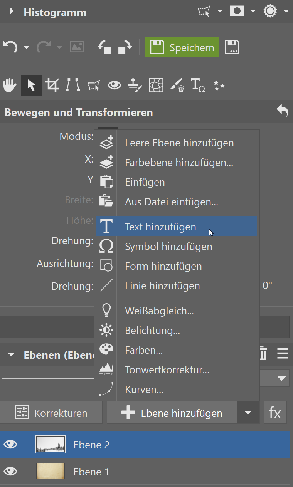This screenshot has height=487, width=293.
Task: Select the mesh warp tool
Action: (x=156, y=85)
